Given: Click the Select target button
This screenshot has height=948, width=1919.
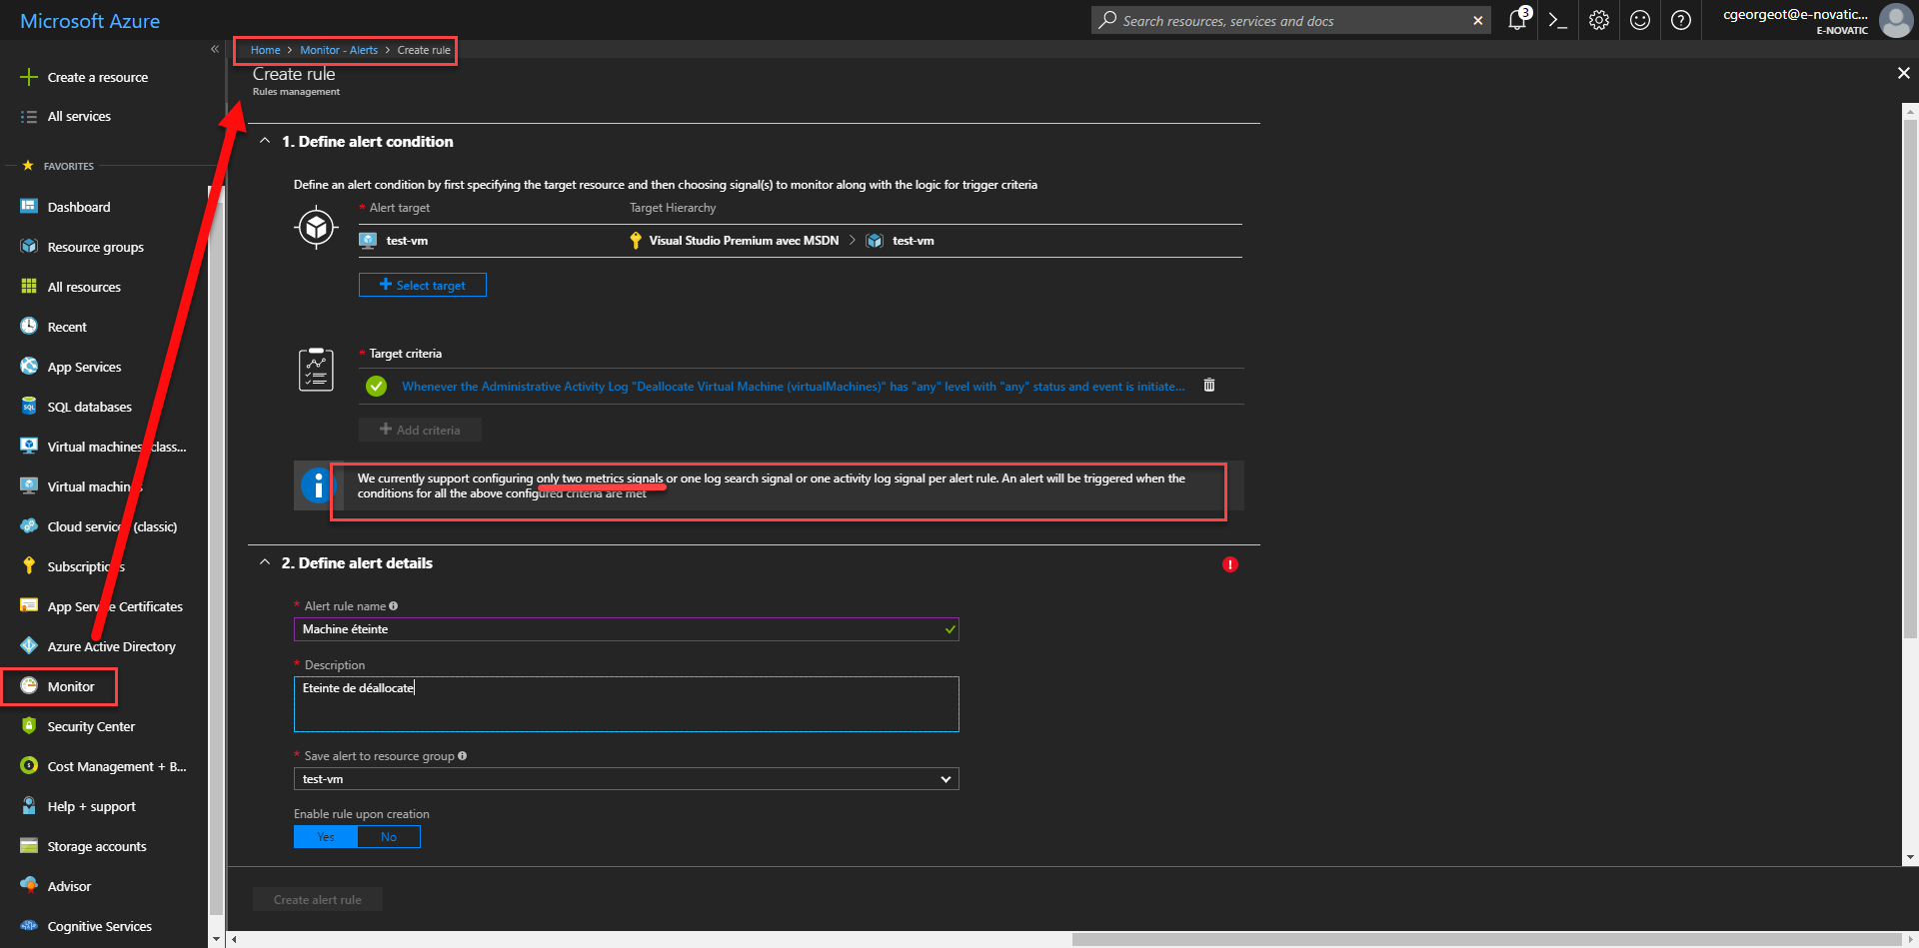Looking at the screenshot, I should pos(423,285).
